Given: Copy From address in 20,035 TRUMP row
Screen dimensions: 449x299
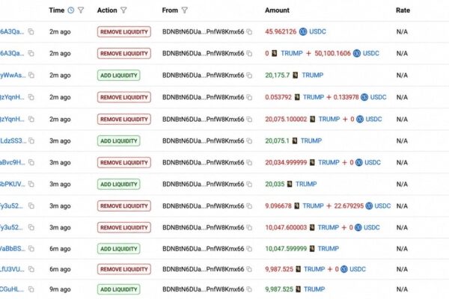Looking at the screenshot, I should point(249,185).
